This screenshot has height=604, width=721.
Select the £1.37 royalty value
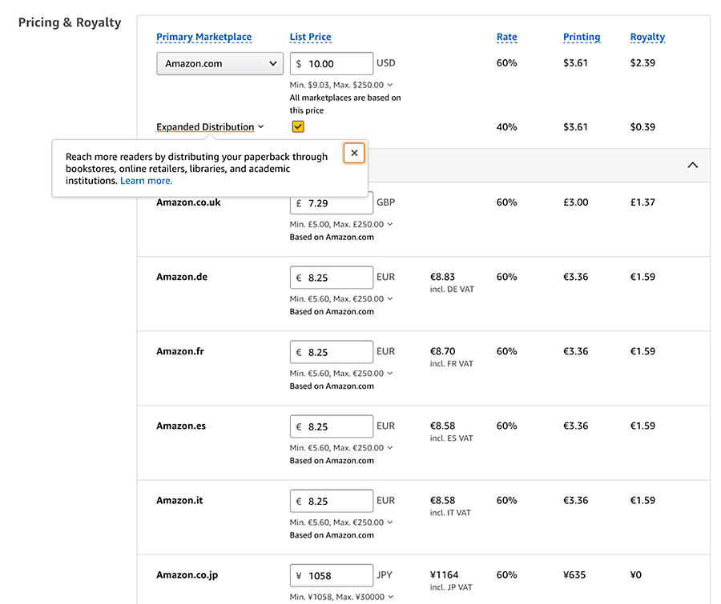pos(642,202)
